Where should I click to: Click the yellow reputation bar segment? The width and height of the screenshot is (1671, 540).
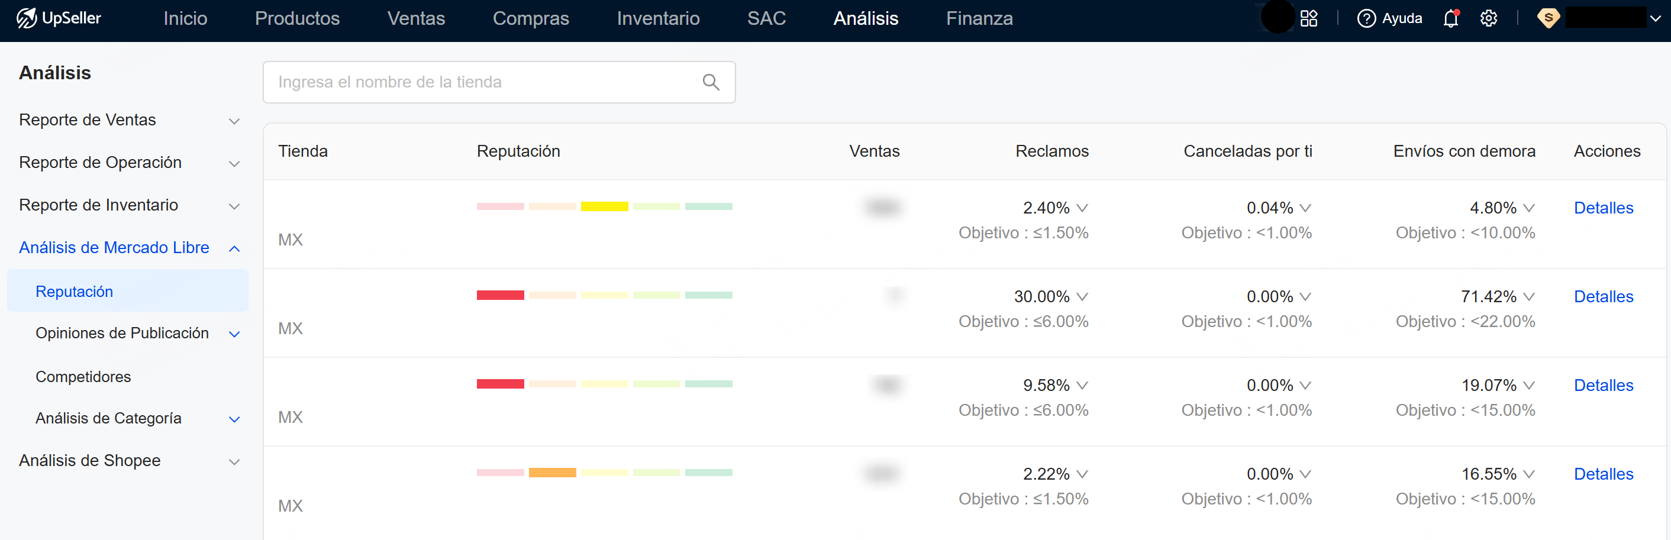click(x=604, y=207)
